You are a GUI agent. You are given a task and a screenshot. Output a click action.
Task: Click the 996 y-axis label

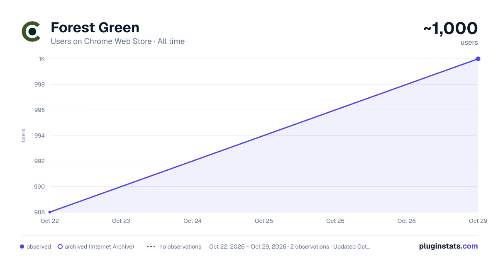(40, 110)
